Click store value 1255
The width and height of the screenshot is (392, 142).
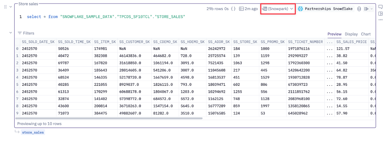click(238, 92)
